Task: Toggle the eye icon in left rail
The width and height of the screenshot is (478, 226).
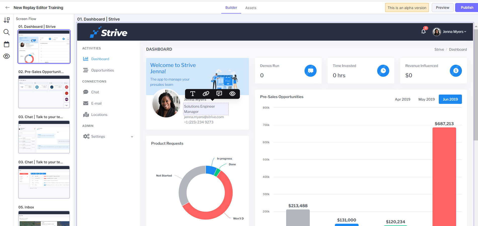Action: [7, 56]
